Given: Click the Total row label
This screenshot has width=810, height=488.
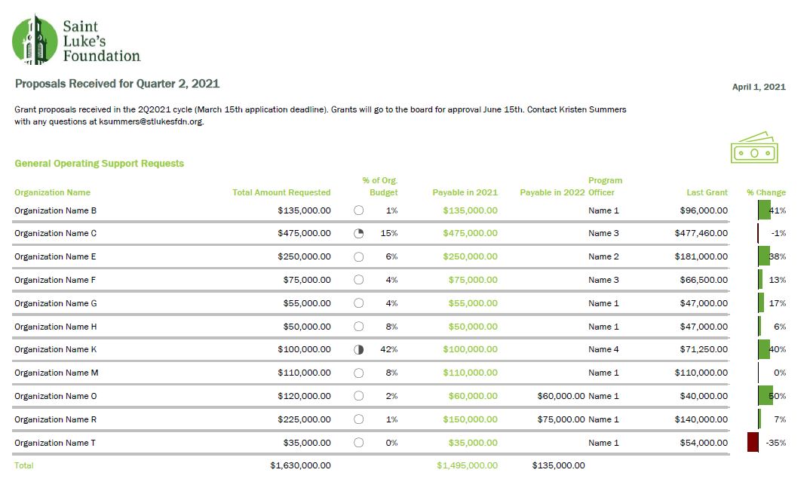Looking at the screenshot, I should (x=24, y=465).
